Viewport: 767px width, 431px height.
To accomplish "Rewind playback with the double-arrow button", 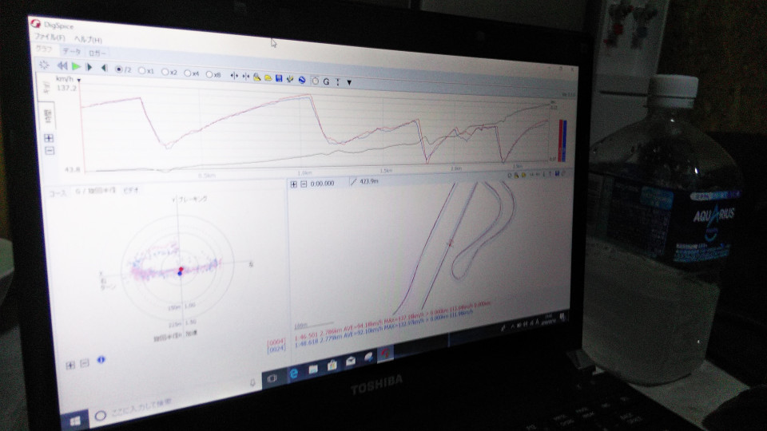I will coord(62,65).
